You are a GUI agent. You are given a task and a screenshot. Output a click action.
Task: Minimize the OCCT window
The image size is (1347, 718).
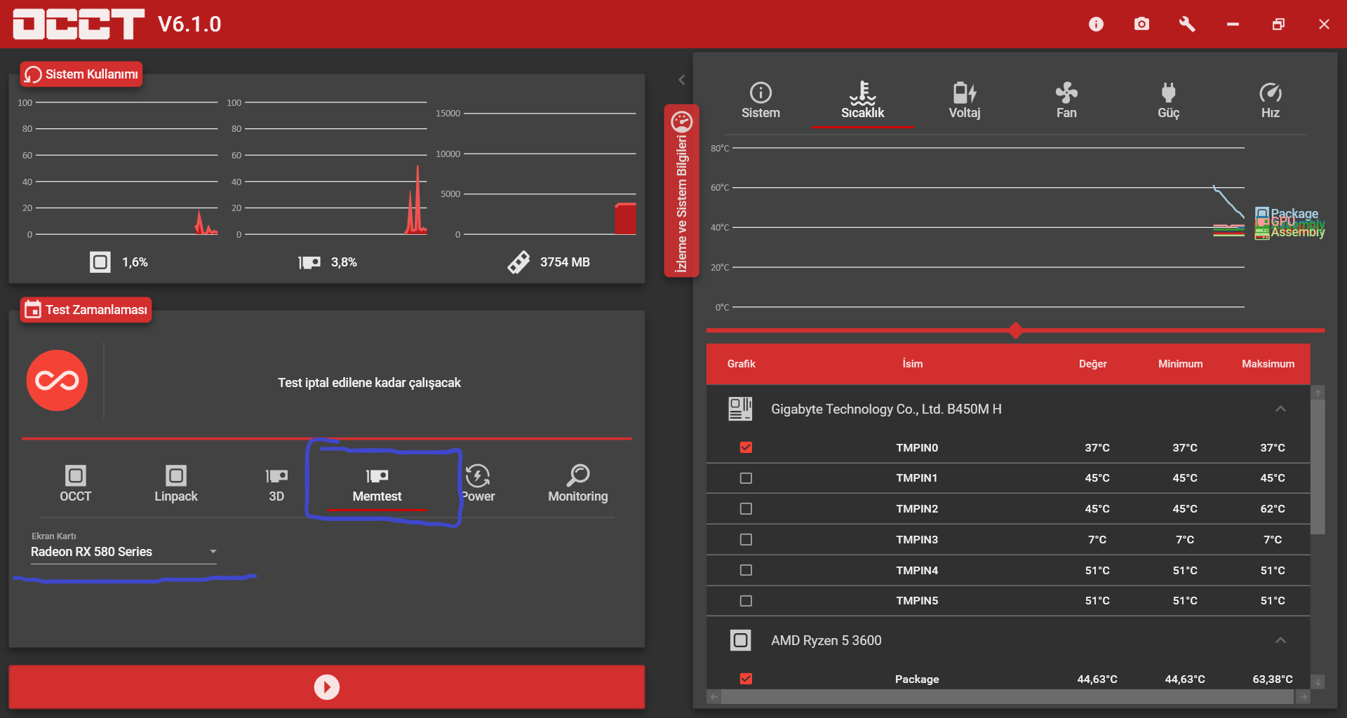pyautogui.click(x=1233, y=25)
